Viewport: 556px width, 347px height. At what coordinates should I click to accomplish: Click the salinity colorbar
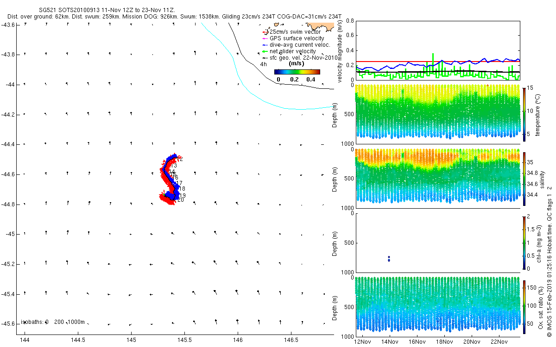(524, 178)
